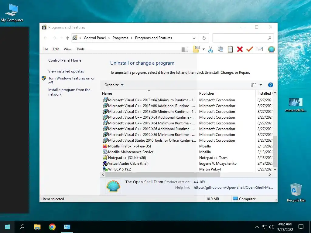This screenshot has height=233, width=311.
Task: Launch Google Chrome from the taskbar
Action: tap(52, 227)
